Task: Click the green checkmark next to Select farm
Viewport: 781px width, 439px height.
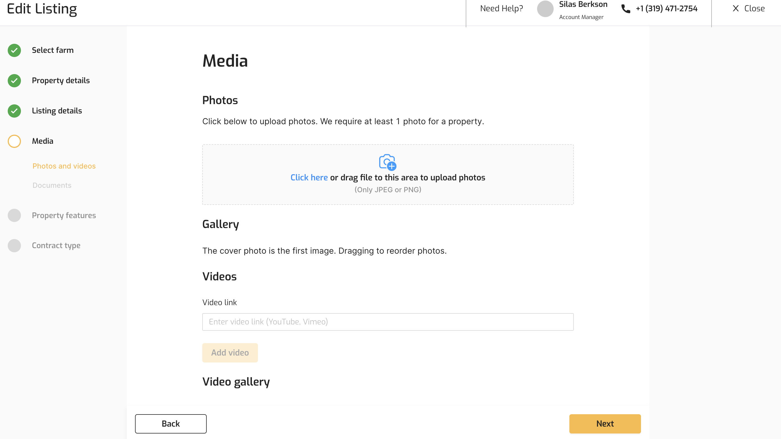Action: [x=14, y=50]
